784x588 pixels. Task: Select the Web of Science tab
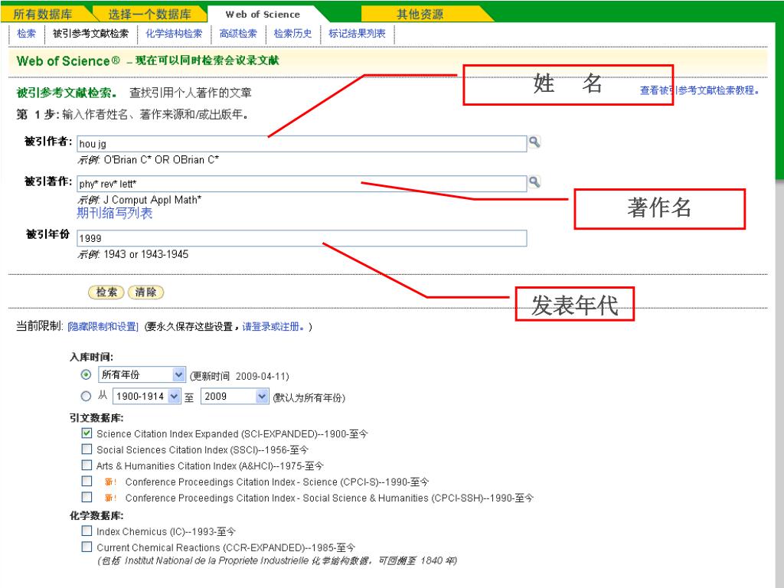point(263,14)
